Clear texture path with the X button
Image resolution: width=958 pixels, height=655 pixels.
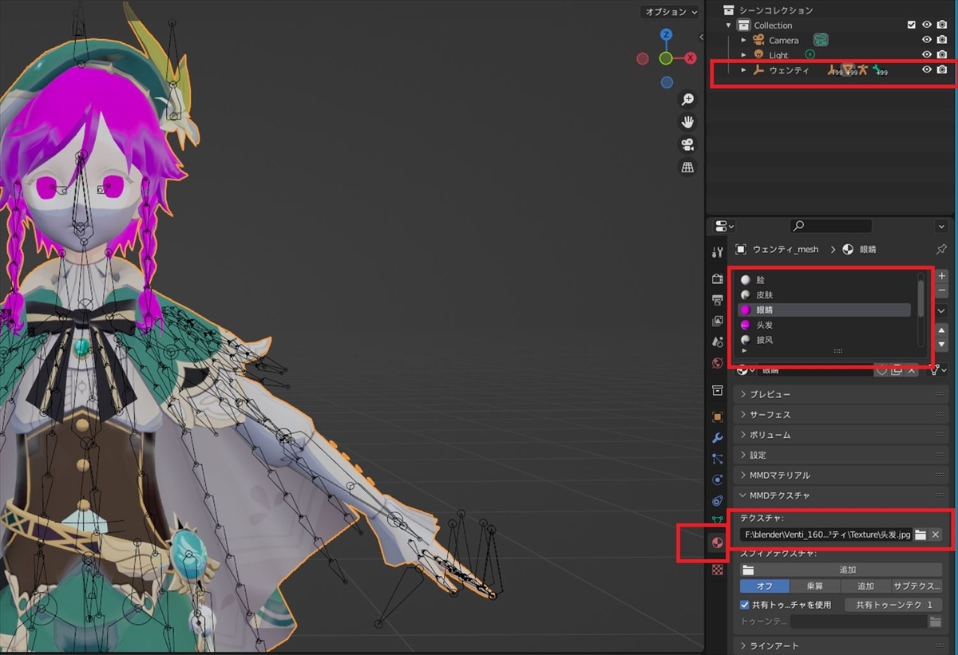[936, 535]
